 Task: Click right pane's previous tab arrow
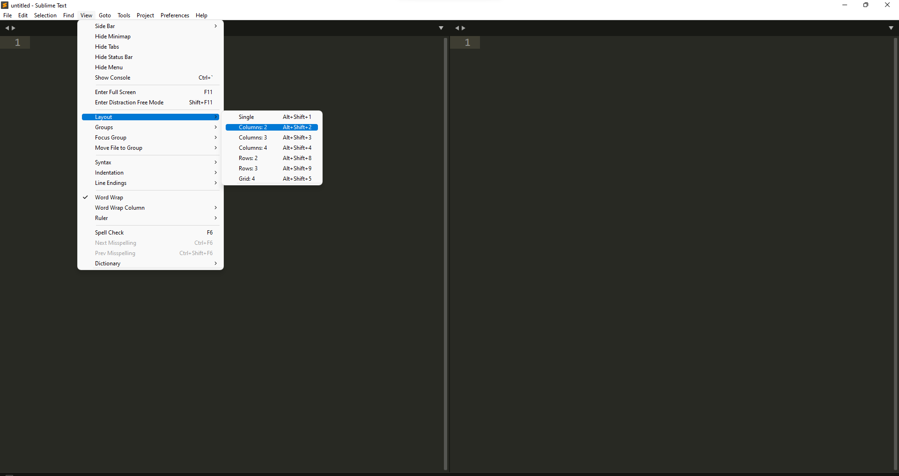pos(457,28)
